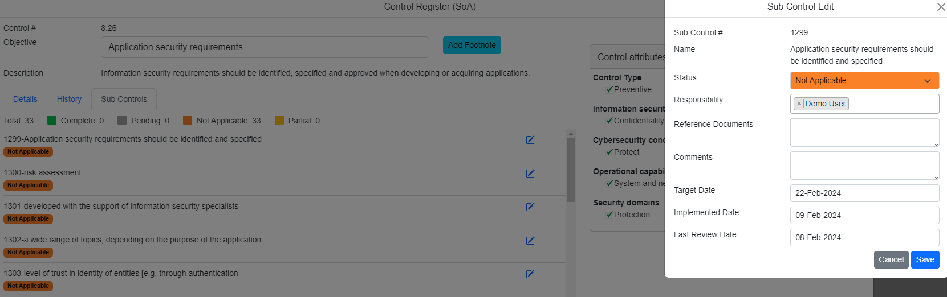The height and width of the screenshot is (297, 947).
Task: Click the Target Date field
Action: [864, 193]
